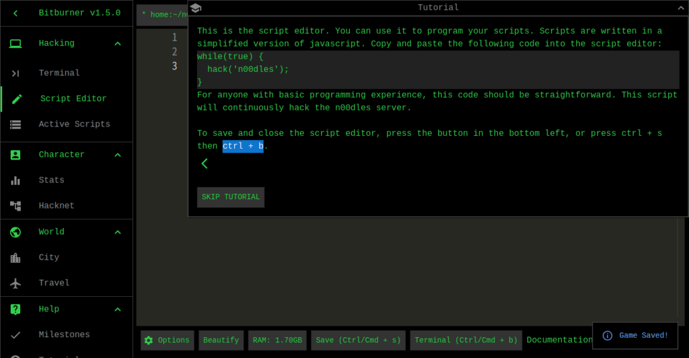
Task: Collapse the Character section
Action: click(118, 155)
